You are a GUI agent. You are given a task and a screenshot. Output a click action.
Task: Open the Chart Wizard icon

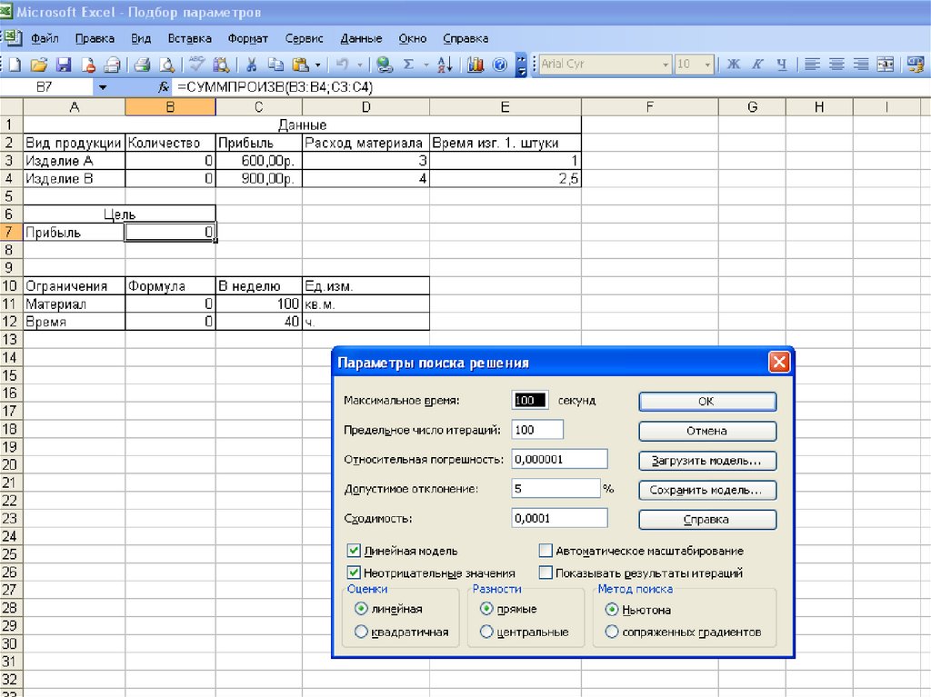(x=476, y=65)
